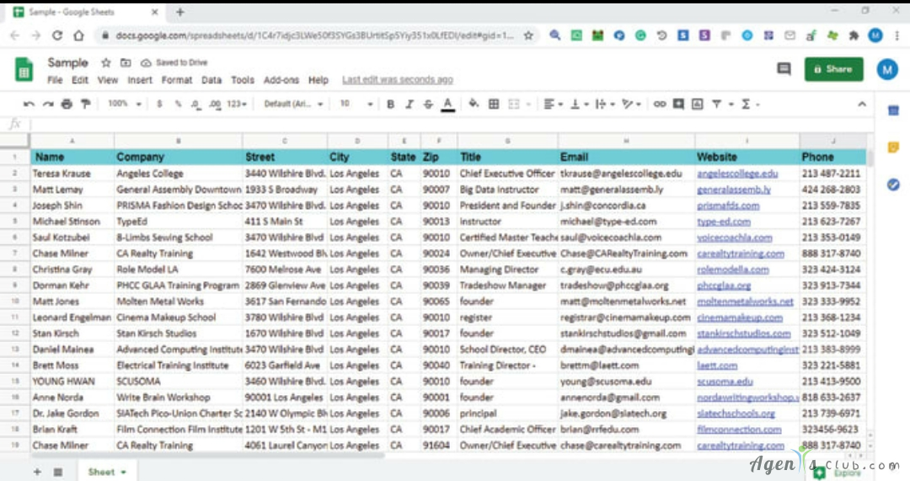Open Tasks side panel icon
The image size is (910, 481).
tap(893, 184)
